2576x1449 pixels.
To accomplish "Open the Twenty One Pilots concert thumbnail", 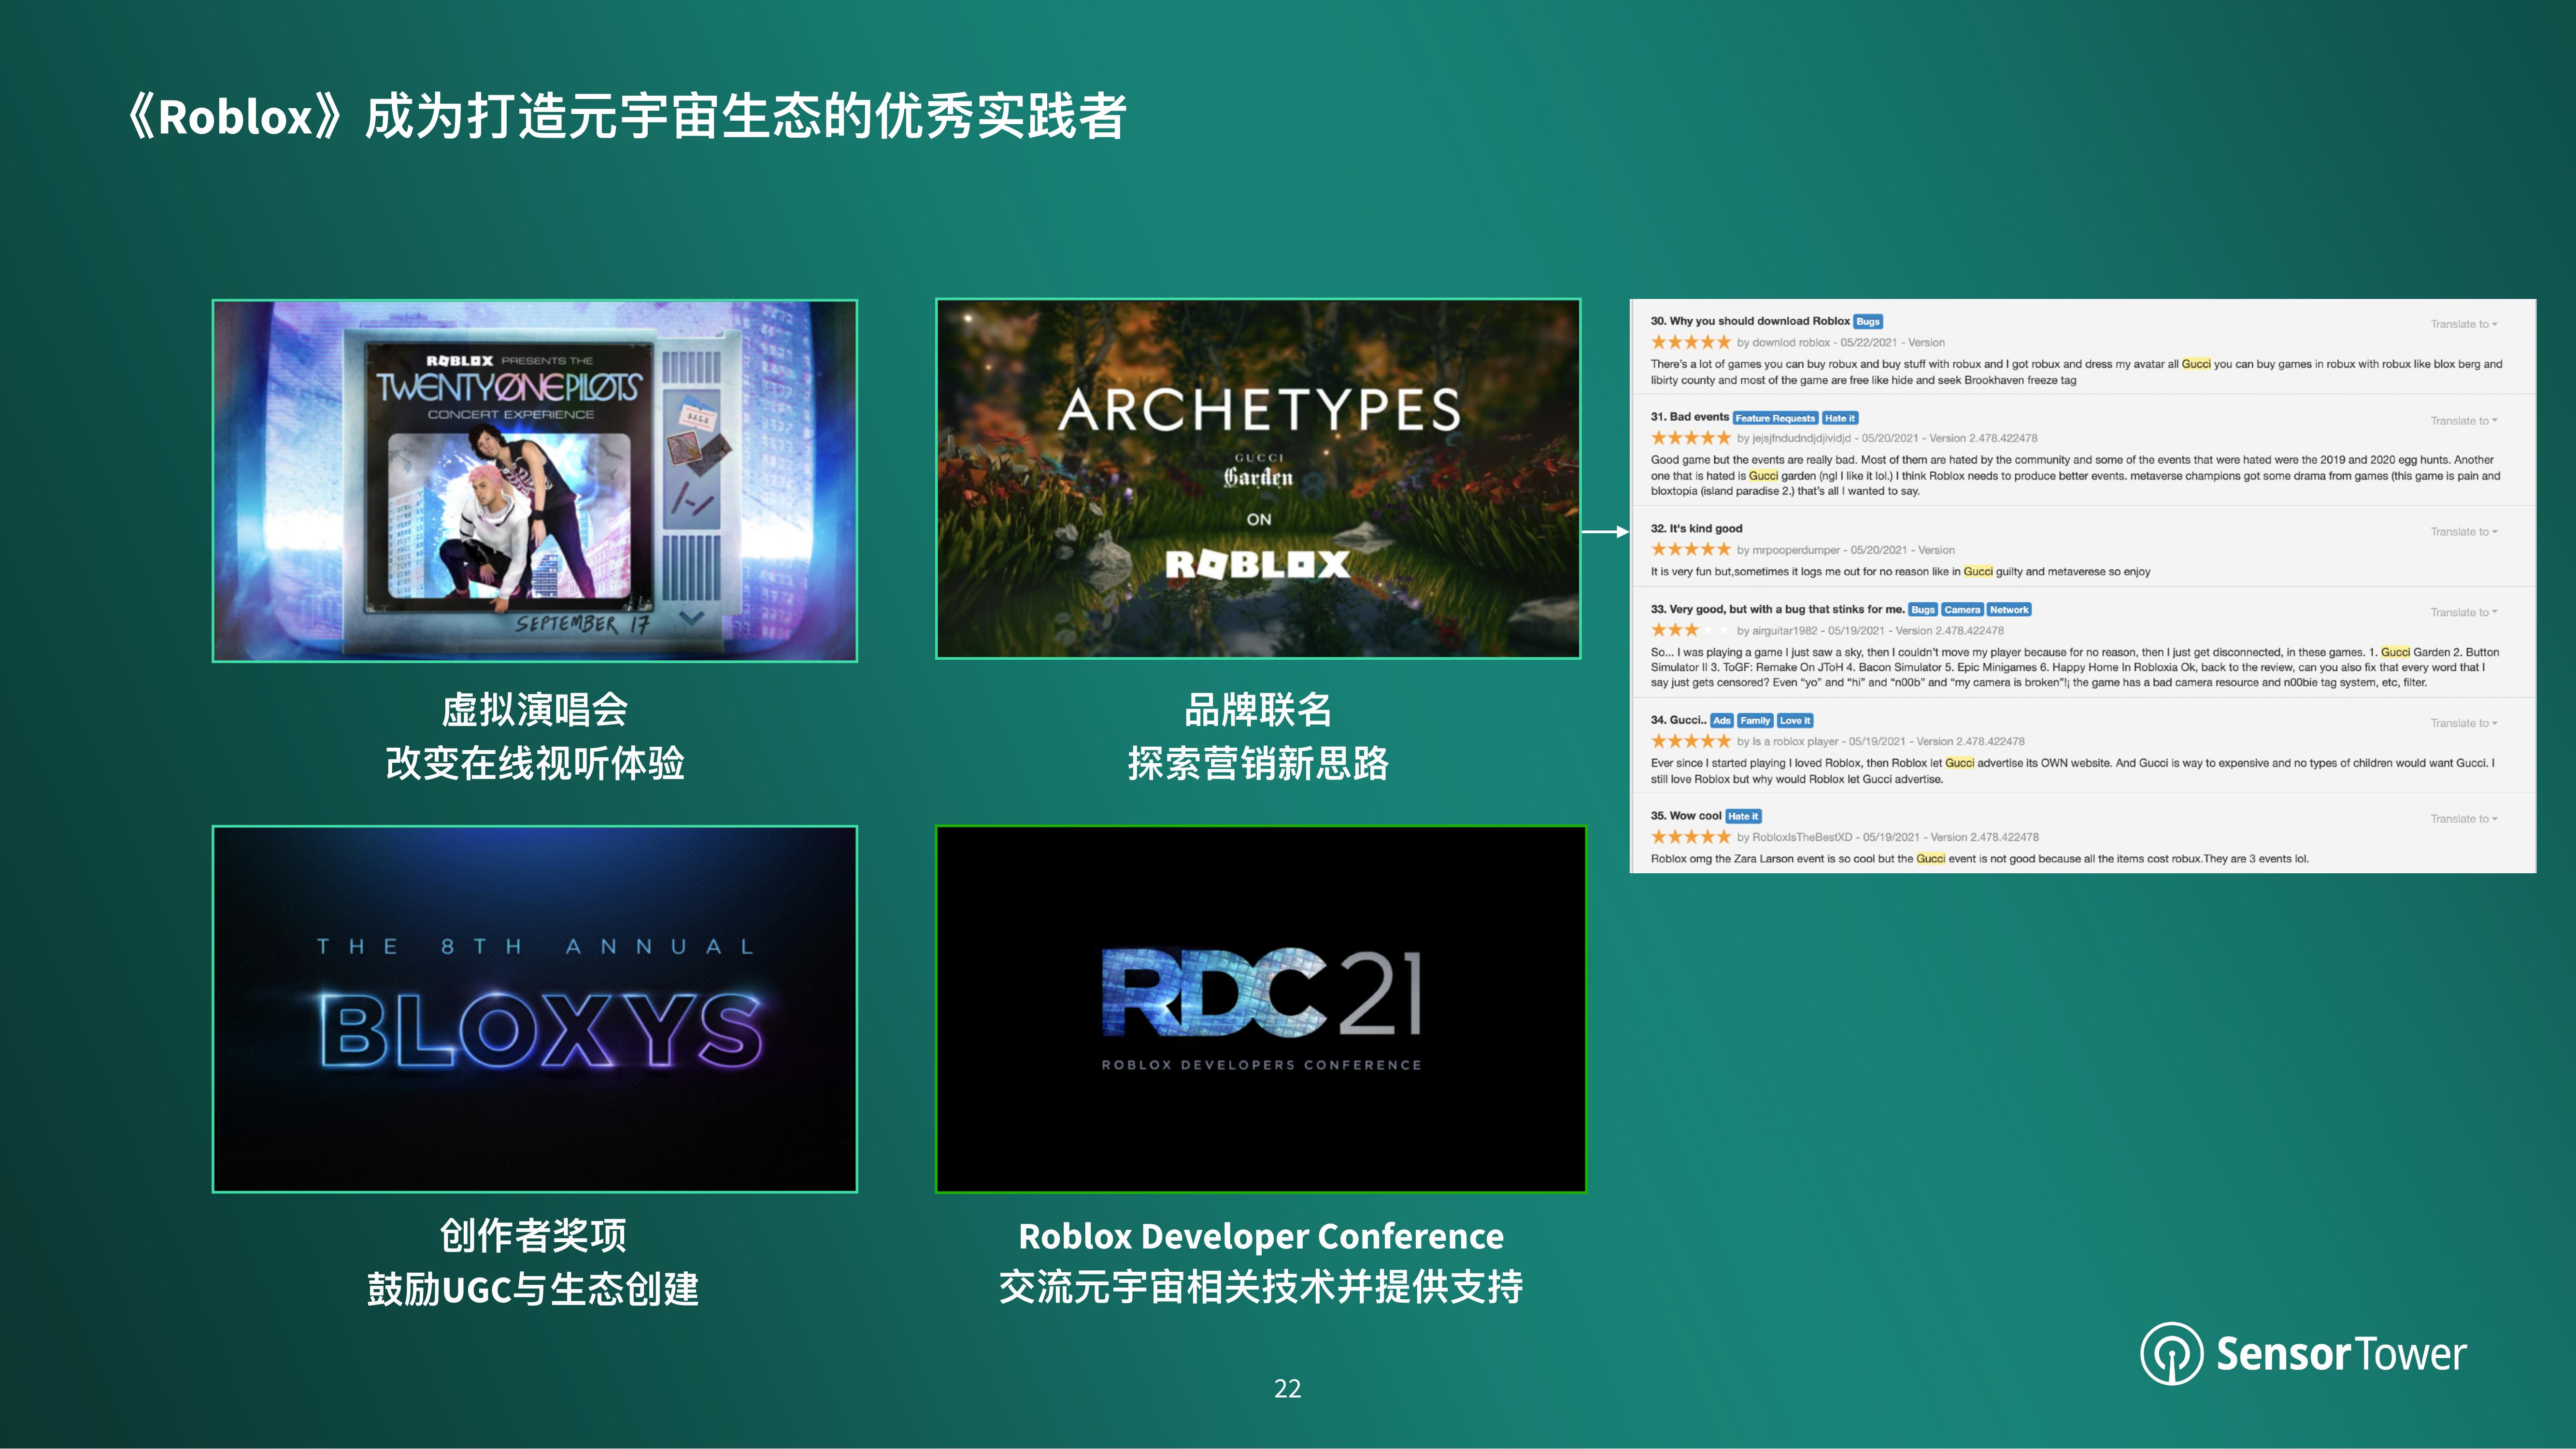I will [x=535, y=481].
